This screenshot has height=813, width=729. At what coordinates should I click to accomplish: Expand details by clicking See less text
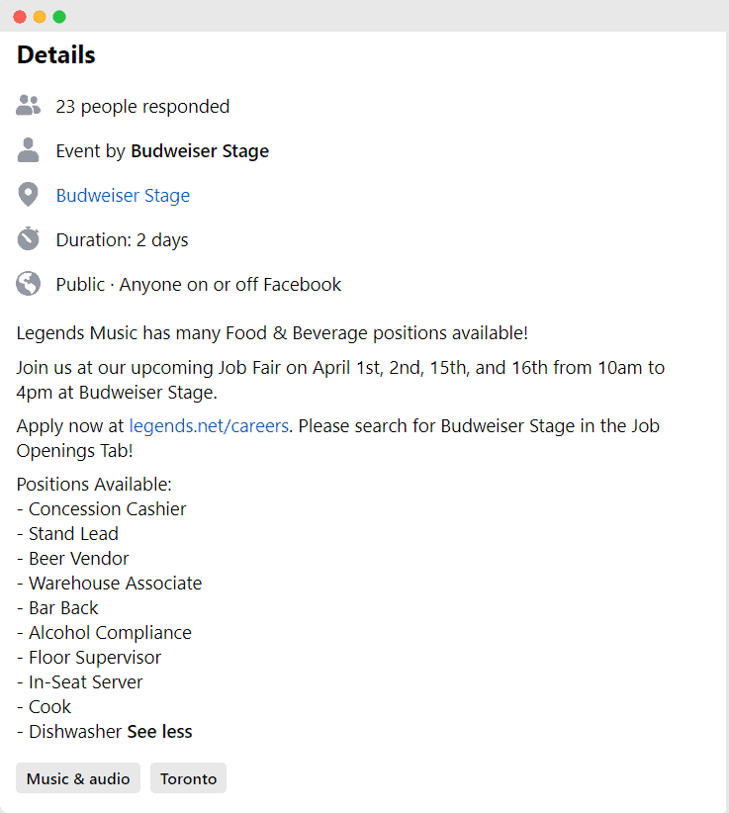click(x=159, y=731)
